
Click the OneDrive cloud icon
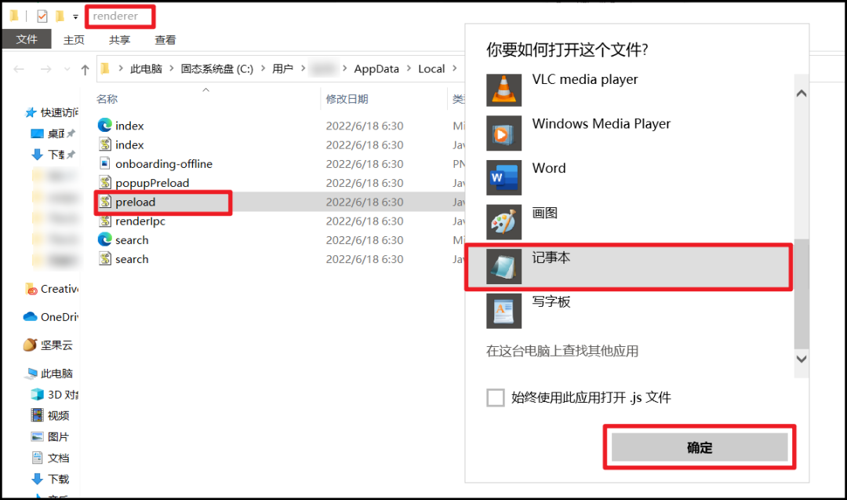pos(31,317)
